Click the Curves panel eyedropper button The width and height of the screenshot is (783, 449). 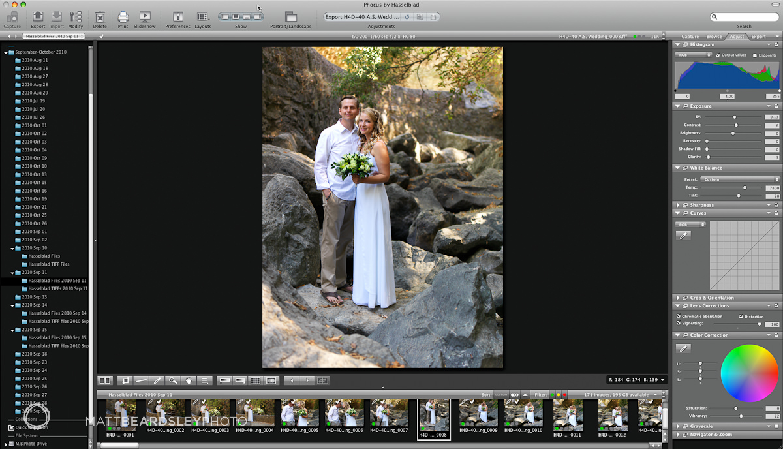point(683,235)
